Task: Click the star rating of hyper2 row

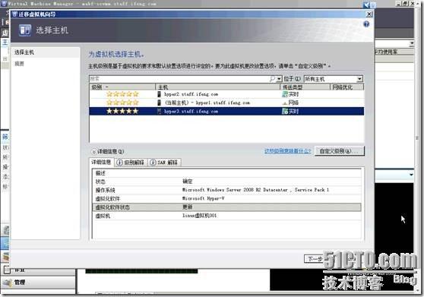Action: coord(122,94)
